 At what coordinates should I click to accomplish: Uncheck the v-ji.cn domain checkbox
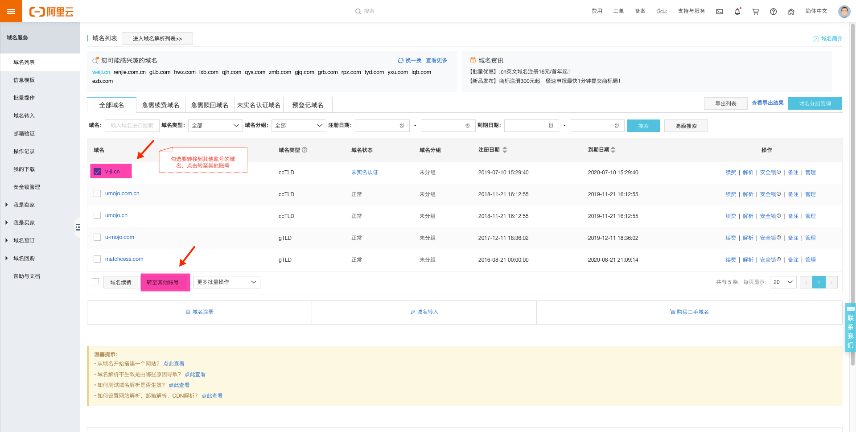pyautogui.click(x=97, y=172)
